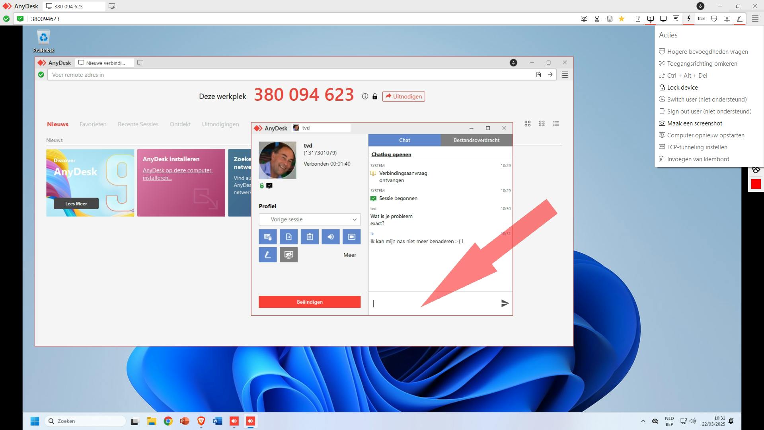Click the red Beëindigen button

coord(310,302)
